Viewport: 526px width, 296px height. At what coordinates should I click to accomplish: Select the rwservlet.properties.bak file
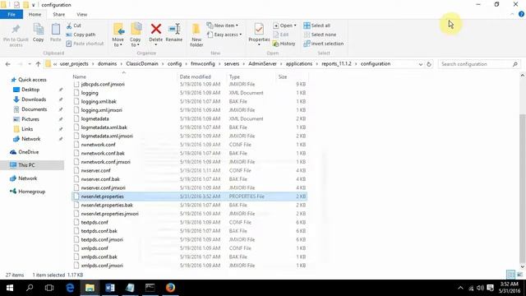107,205
